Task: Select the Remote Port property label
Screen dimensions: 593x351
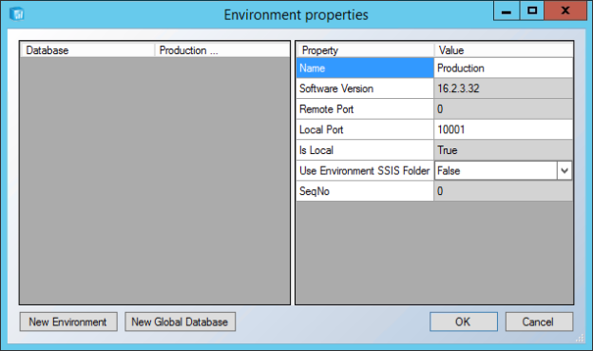Action: pyautogui.click(x=326, y=109)
